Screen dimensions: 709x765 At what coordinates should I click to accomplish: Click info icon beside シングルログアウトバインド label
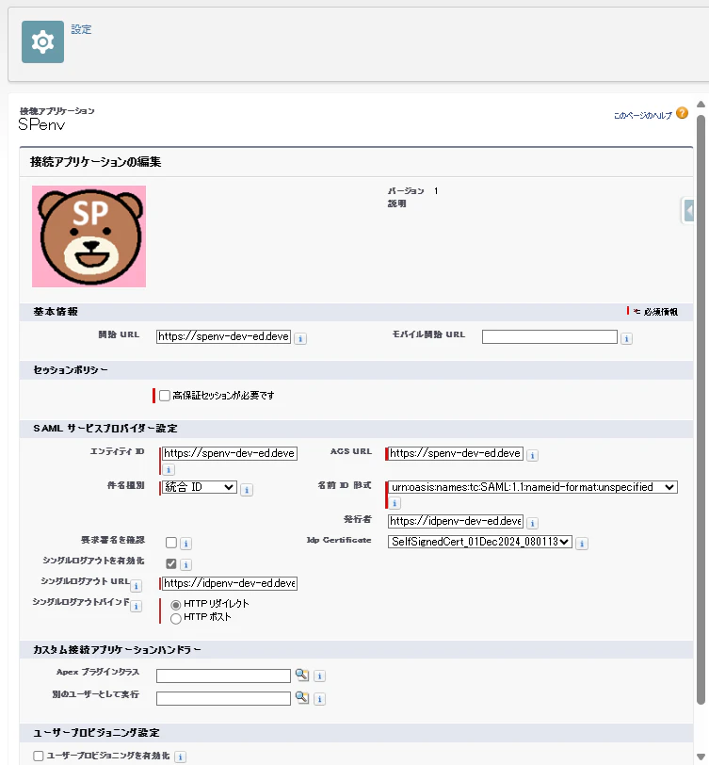(136, 606)
